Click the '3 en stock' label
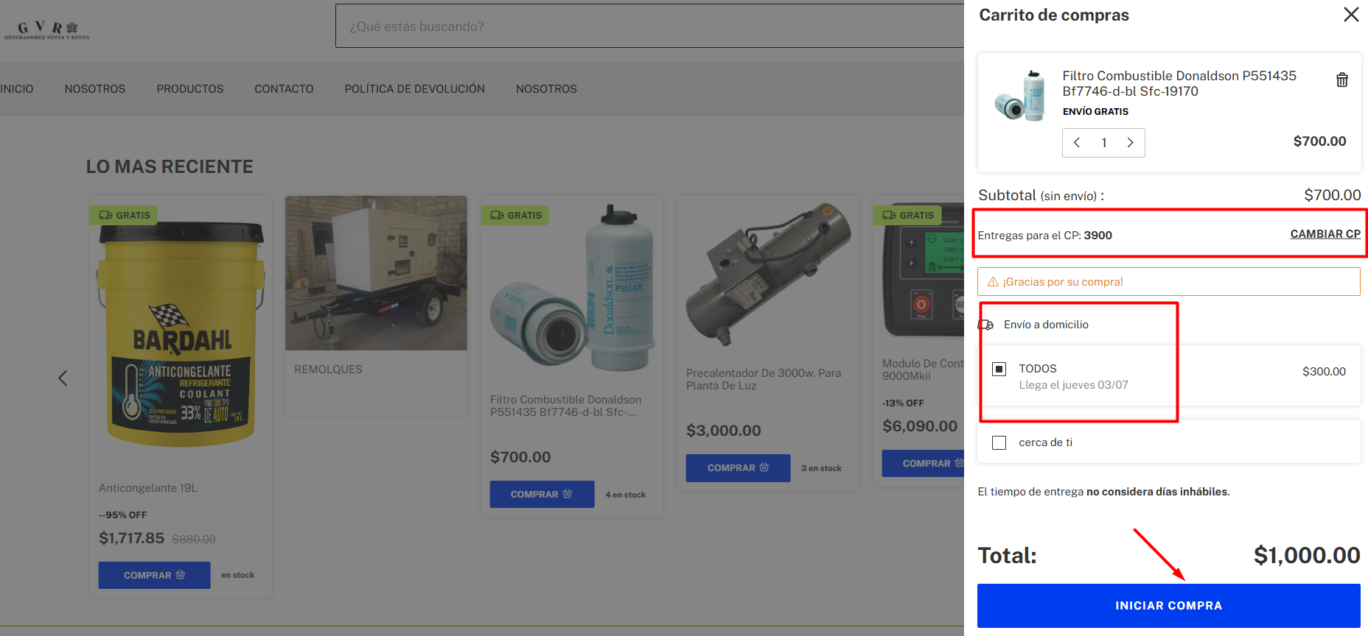 pyautogui.click(x=821, y=468)
